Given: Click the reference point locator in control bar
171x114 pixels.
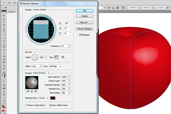Looking at the screenshot, I should click(123, 8).
